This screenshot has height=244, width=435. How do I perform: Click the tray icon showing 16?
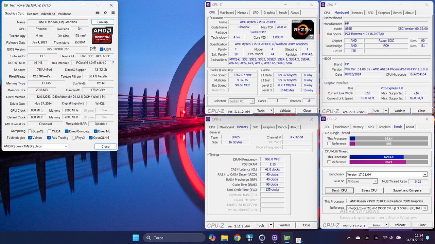point(376,238)
